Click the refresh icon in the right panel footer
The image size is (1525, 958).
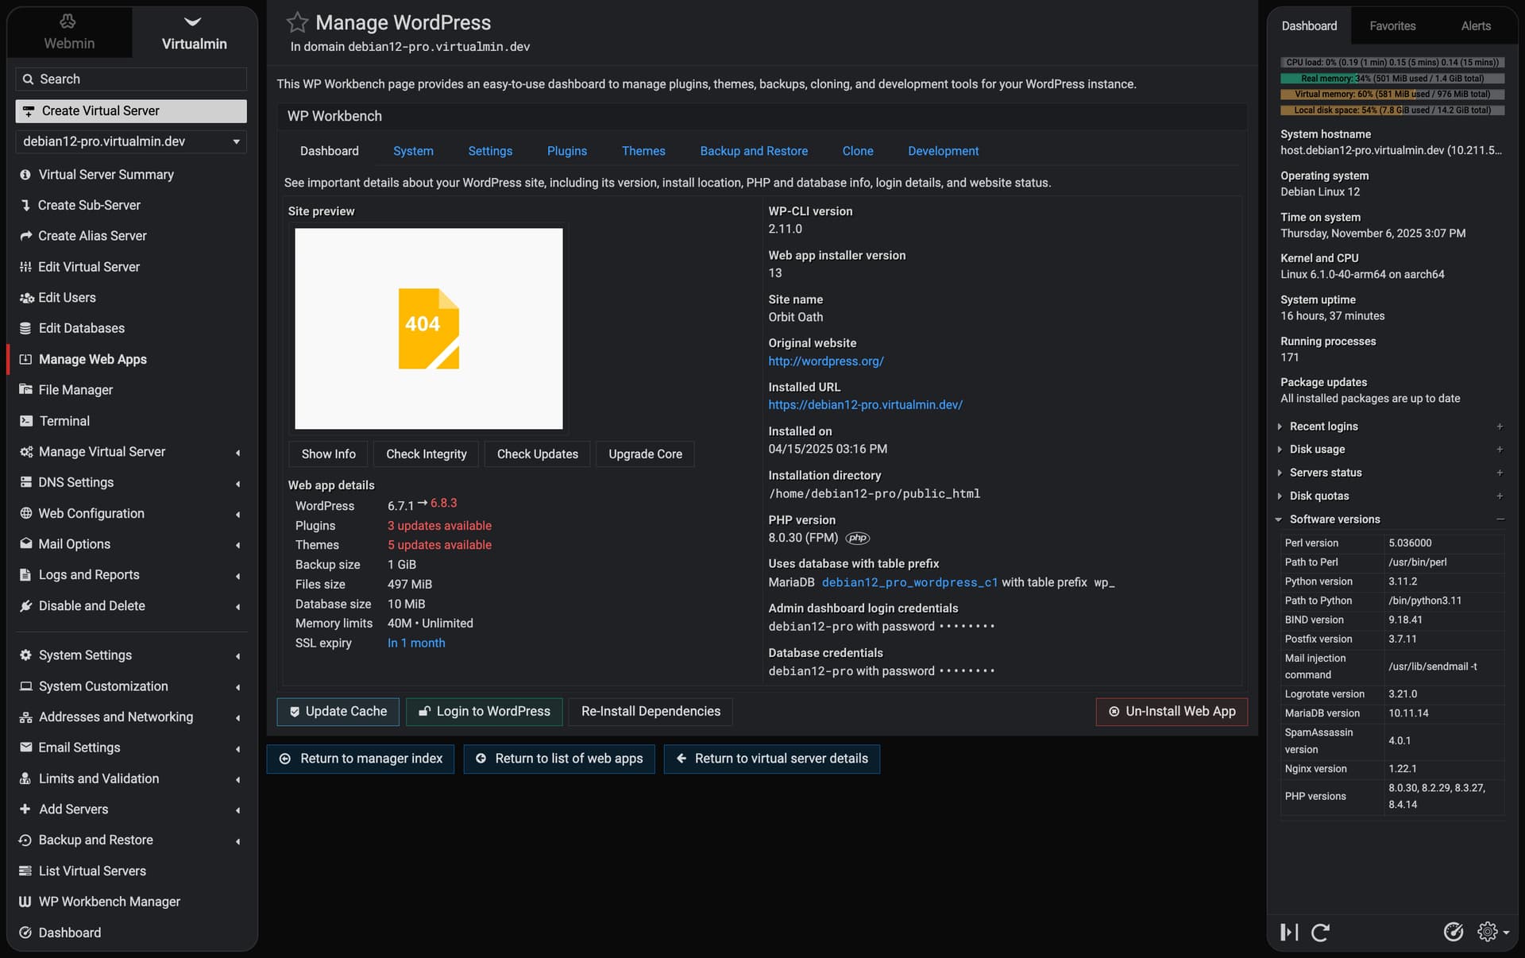coord(1320,932)
